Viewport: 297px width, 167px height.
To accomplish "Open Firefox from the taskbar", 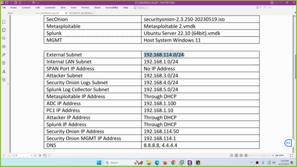I will (165, 163).
